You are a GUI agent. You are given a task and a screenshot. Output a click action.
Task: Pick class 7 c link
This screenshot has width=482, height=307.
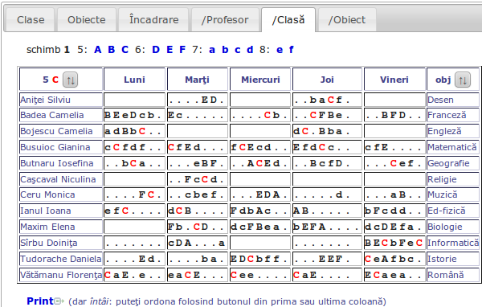point(238,50)
